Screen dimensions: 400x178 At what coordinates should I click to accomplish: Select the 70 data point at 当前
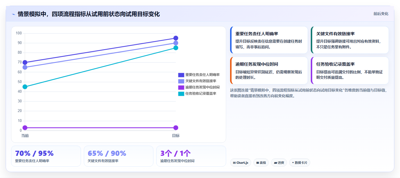(x=25, y=63)
